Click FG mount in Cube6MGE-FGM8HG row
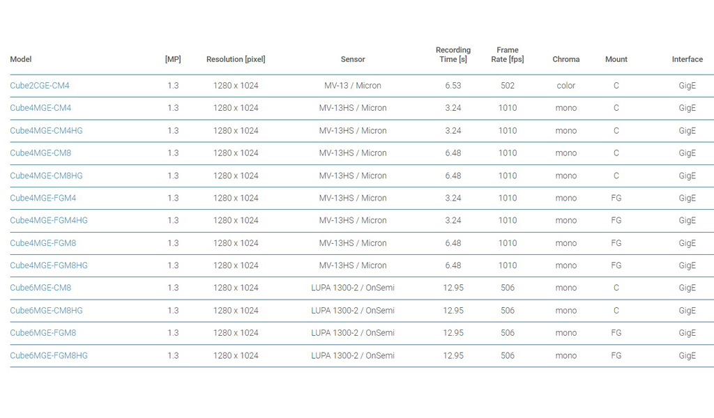The height and width of the screenshot is (418, 714). 616,355
